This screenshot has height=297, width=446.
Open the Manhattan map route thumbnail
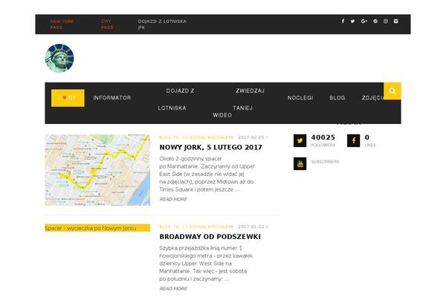coord(97,170)
